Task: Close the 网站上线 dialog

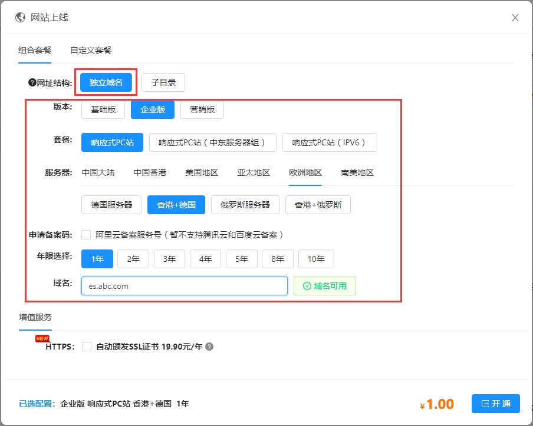Action: 515,18
